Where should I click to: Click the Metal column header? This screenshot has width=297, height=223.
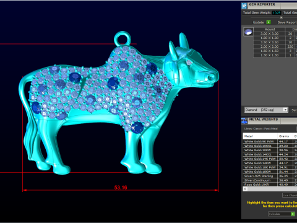tap(260, 136)
